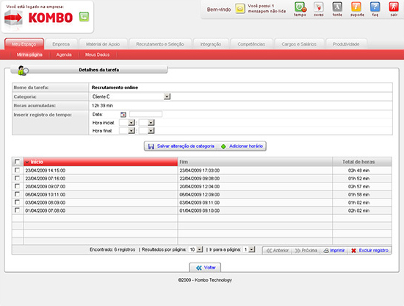Click the Voltar back button
The width and height of the screenshot is (404, 306).
(205, 268)
